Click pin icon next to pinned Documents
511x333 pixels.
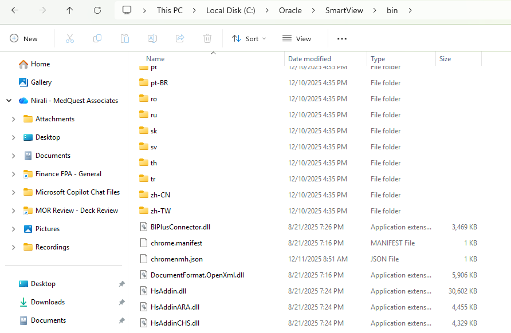[121, 320]
